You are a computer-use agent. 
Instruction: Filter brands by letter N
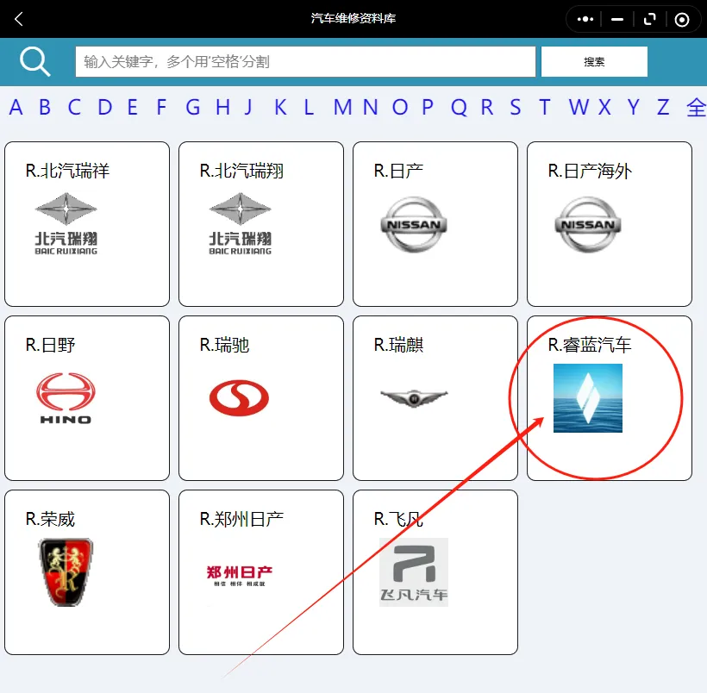[x=370, y=107]
